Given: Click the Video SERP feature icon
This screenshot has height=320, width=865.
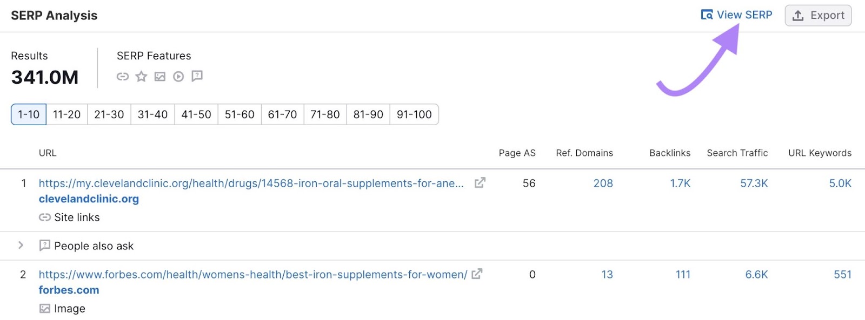Looking at the screenshot, I should click(x=178, y=76).
